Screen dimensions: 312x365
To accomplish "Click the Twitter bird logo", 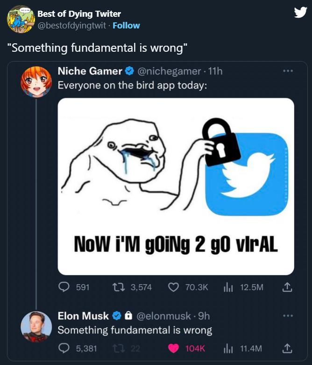I will [300, 13].
